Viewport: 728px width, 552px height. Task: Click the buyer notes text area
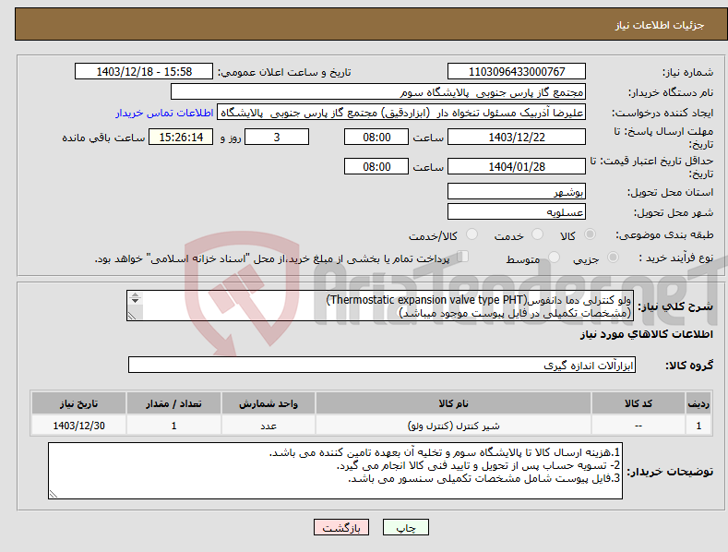click(x=335, y=471)
